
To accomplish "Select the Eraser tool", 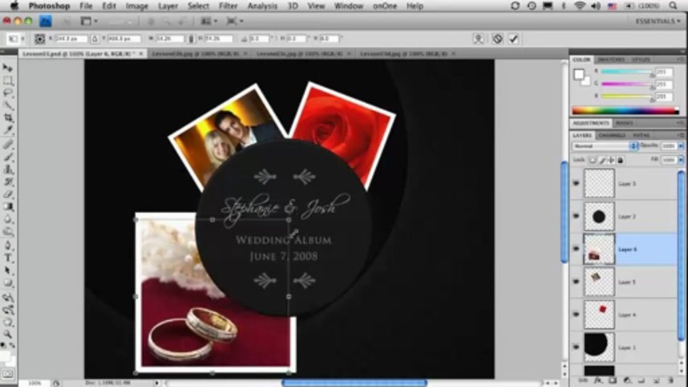I will [8, 195].
